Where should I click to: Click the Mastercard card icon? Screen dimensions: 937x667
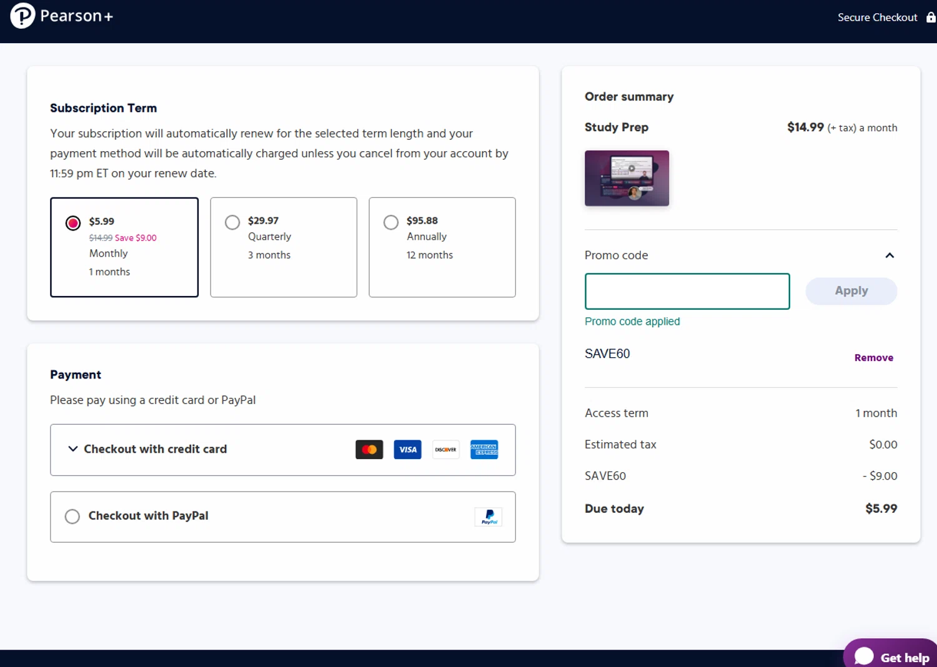pyautogui.click(x=369, y=450)
